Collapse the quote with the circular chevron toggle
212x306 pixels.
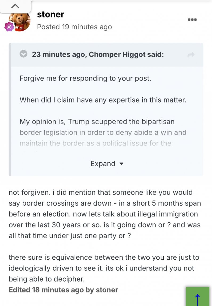click(x=23, y=54)
